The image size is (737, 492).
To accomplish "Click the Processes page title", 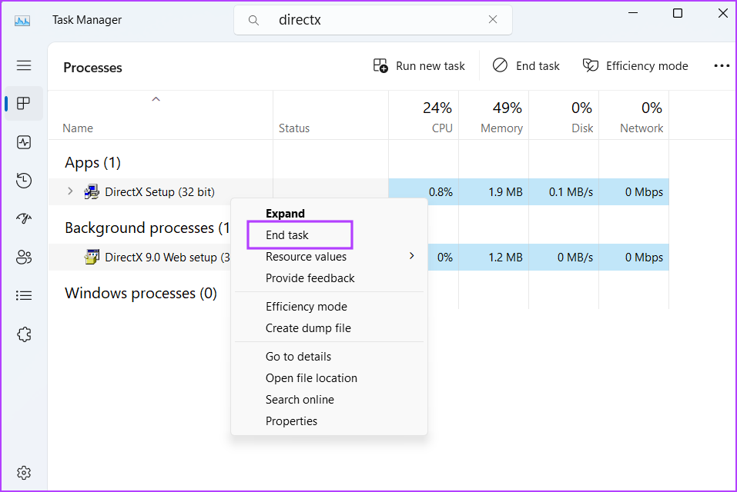I will click(92, 68).
